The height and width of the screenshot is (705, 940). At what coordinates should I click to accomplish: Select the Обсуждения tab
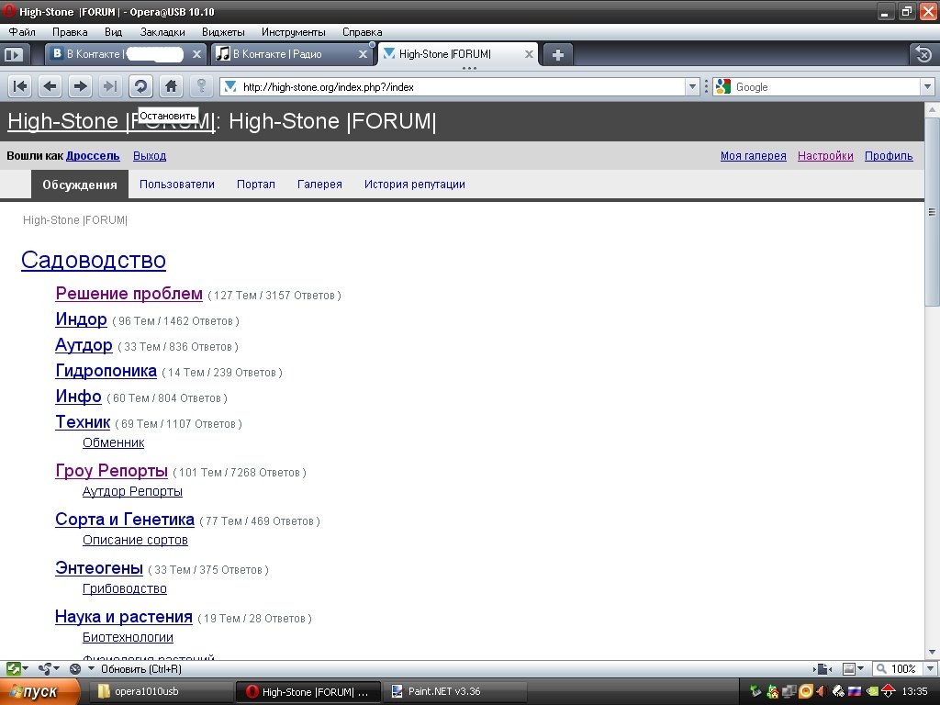tap(80, 184)
